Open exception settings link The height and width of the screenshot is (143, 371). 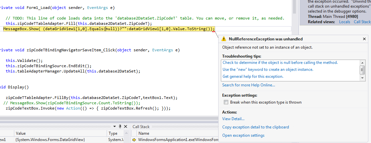click(x=243, y=135)
